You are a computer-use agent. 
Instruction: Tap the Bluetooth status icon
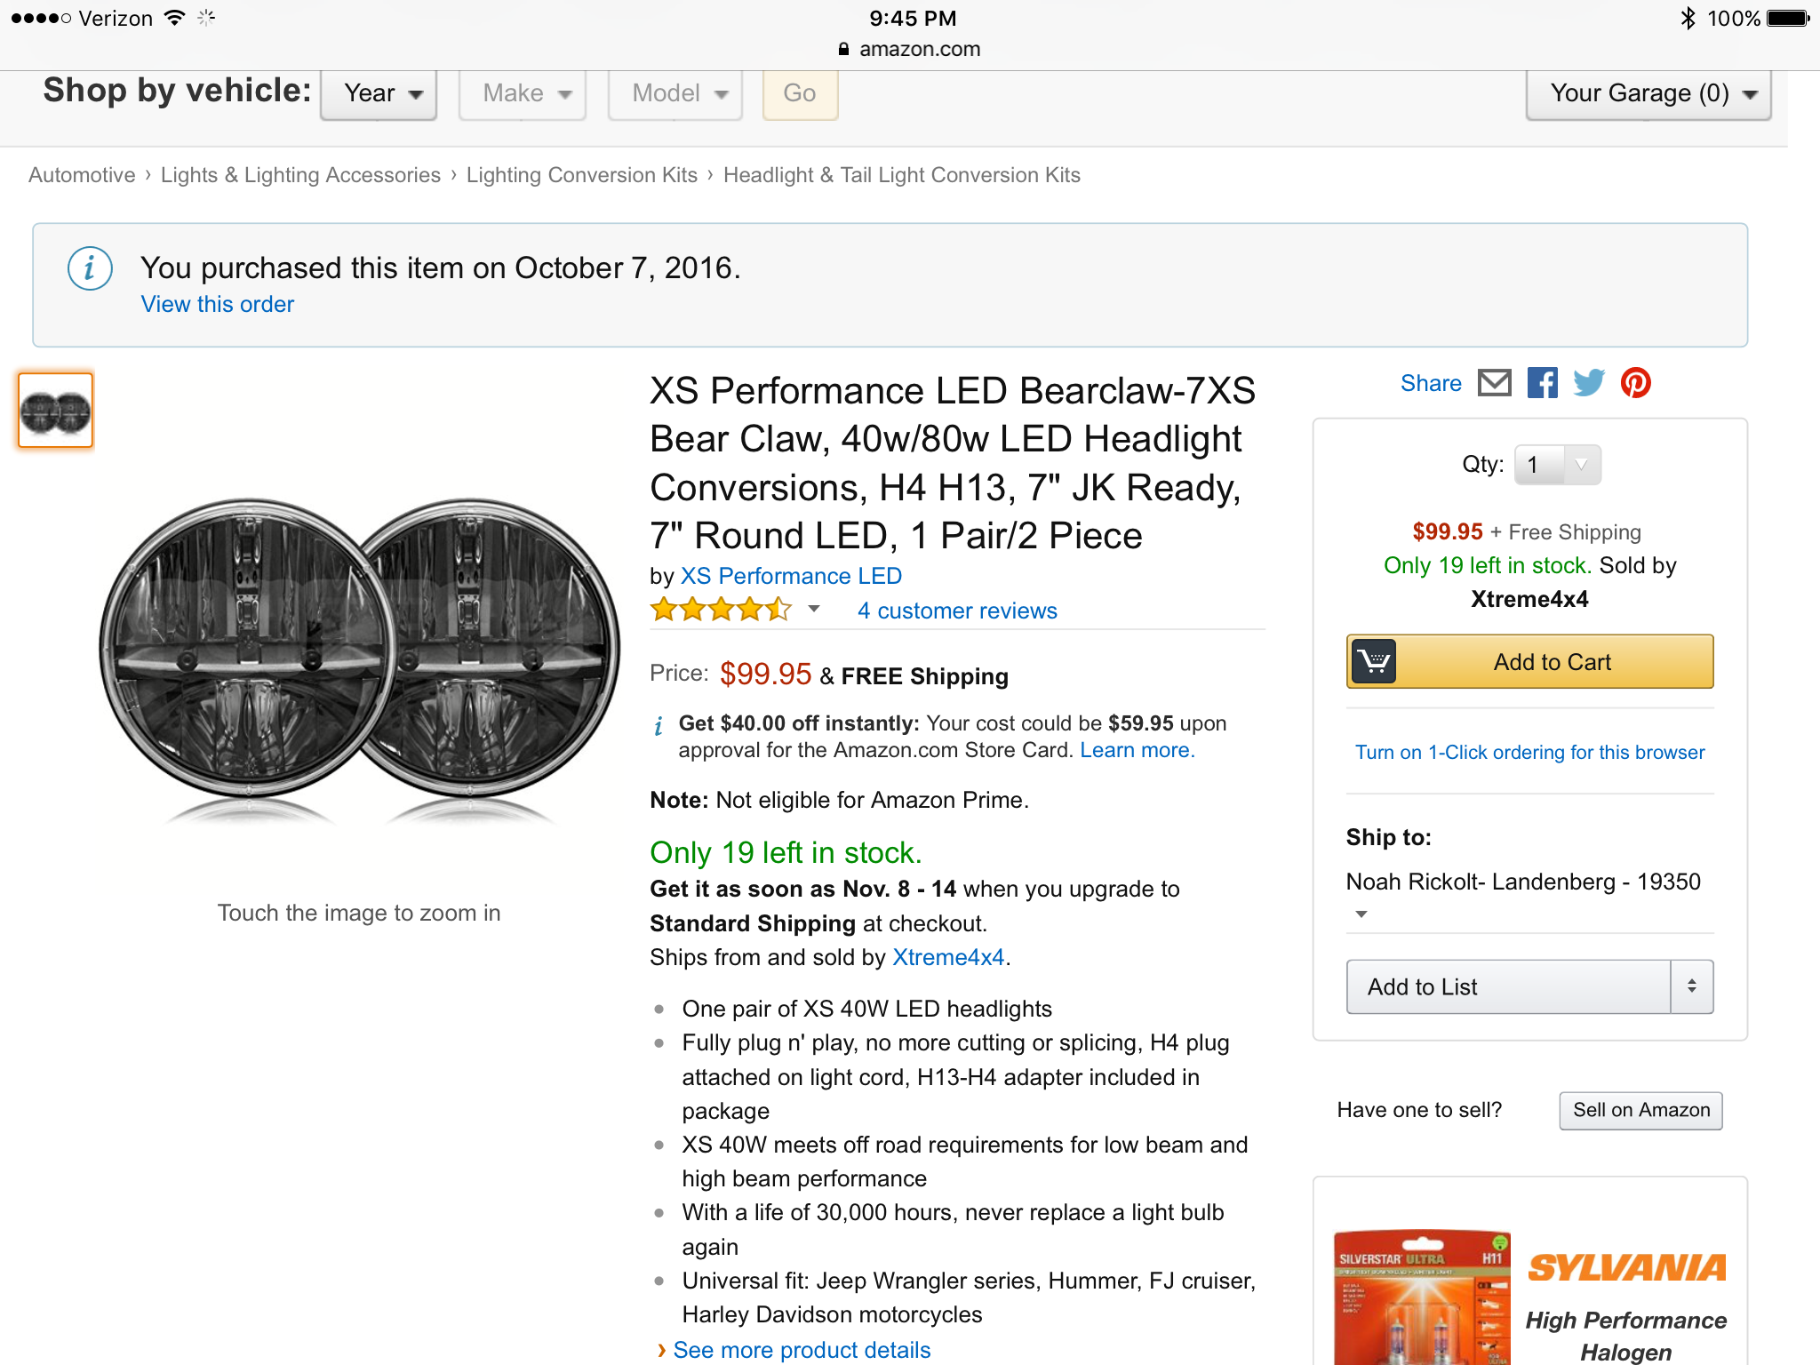click(x=1688, y=18)
